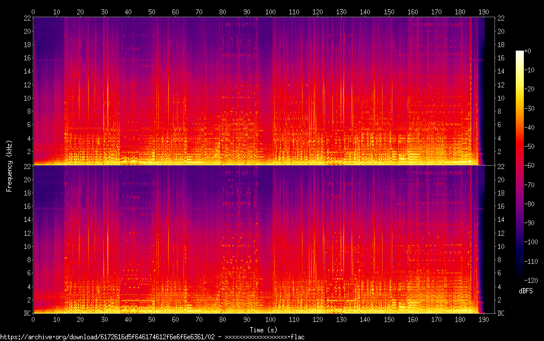Click the 0 mark on the top time axis
The width and height of the screenshot is (544, 341).
33,12
